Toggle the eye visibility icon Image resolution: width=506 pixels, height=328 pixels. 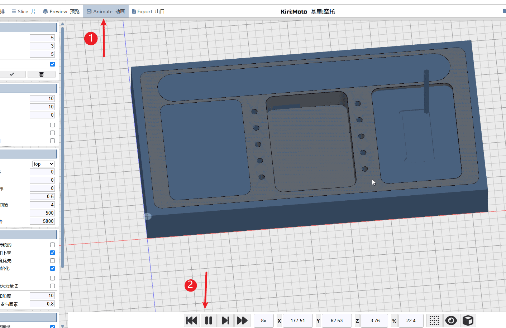451,320
